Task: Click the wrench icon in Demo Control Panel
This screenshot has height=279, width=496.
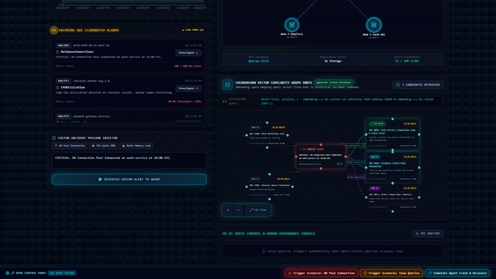Action: coord(13,273)
